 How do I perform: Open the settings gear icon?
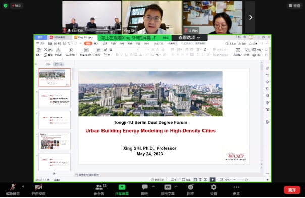(214, 187)
